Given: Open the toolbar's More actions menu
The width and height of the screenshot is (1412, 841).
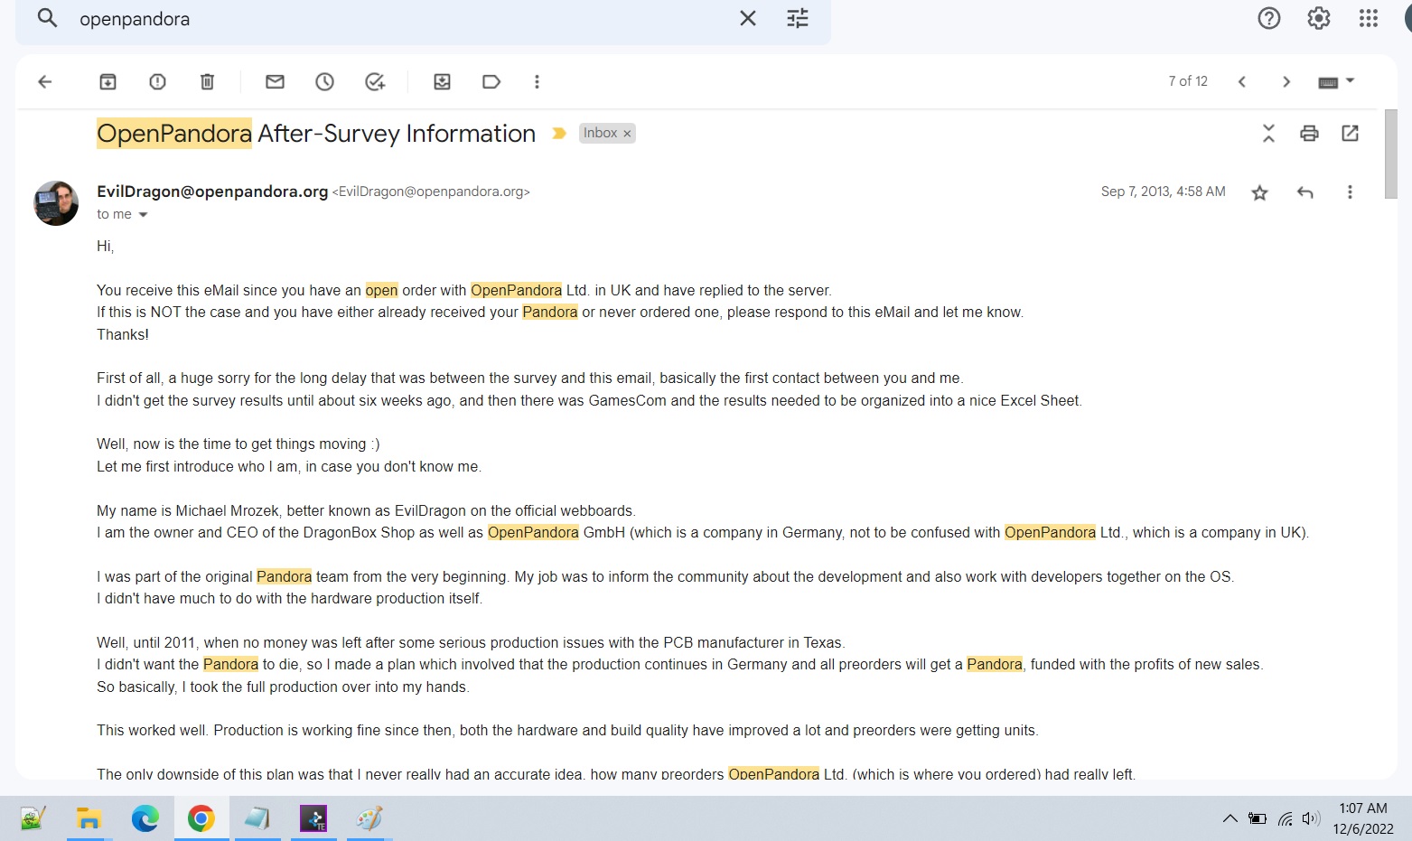Looking at the screenshot, I should tap(537, 82).
